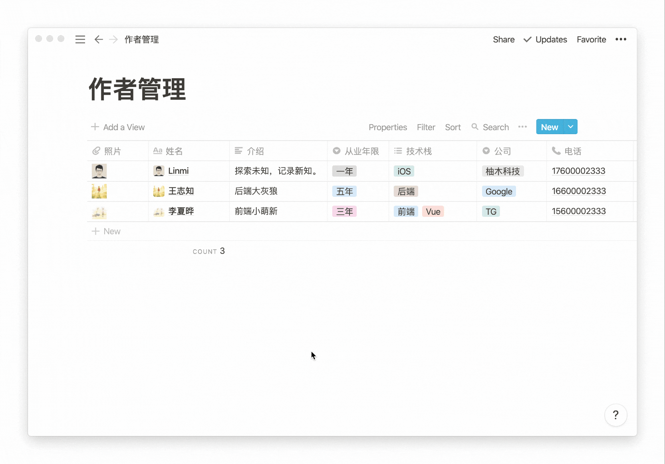Click the Updates checkmark icon
The height and width of the screenshot is (464, 665).
click(x=527, y=40)
